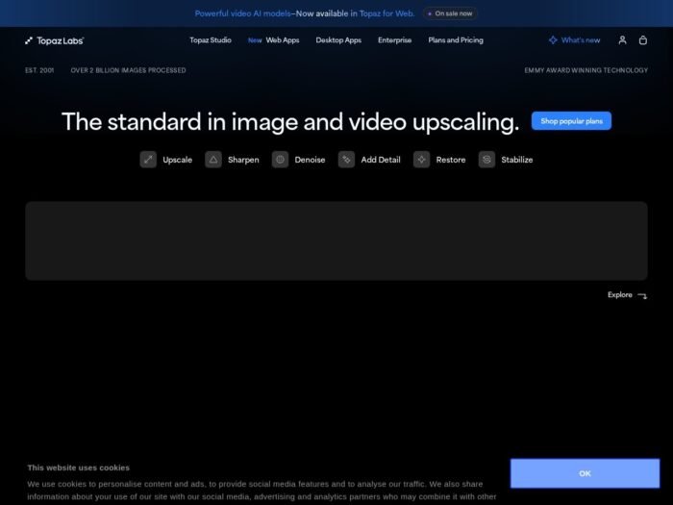Select the Add Detail icon
The width and height of the screenshot is (673, 505).
[x=346, y=160]
